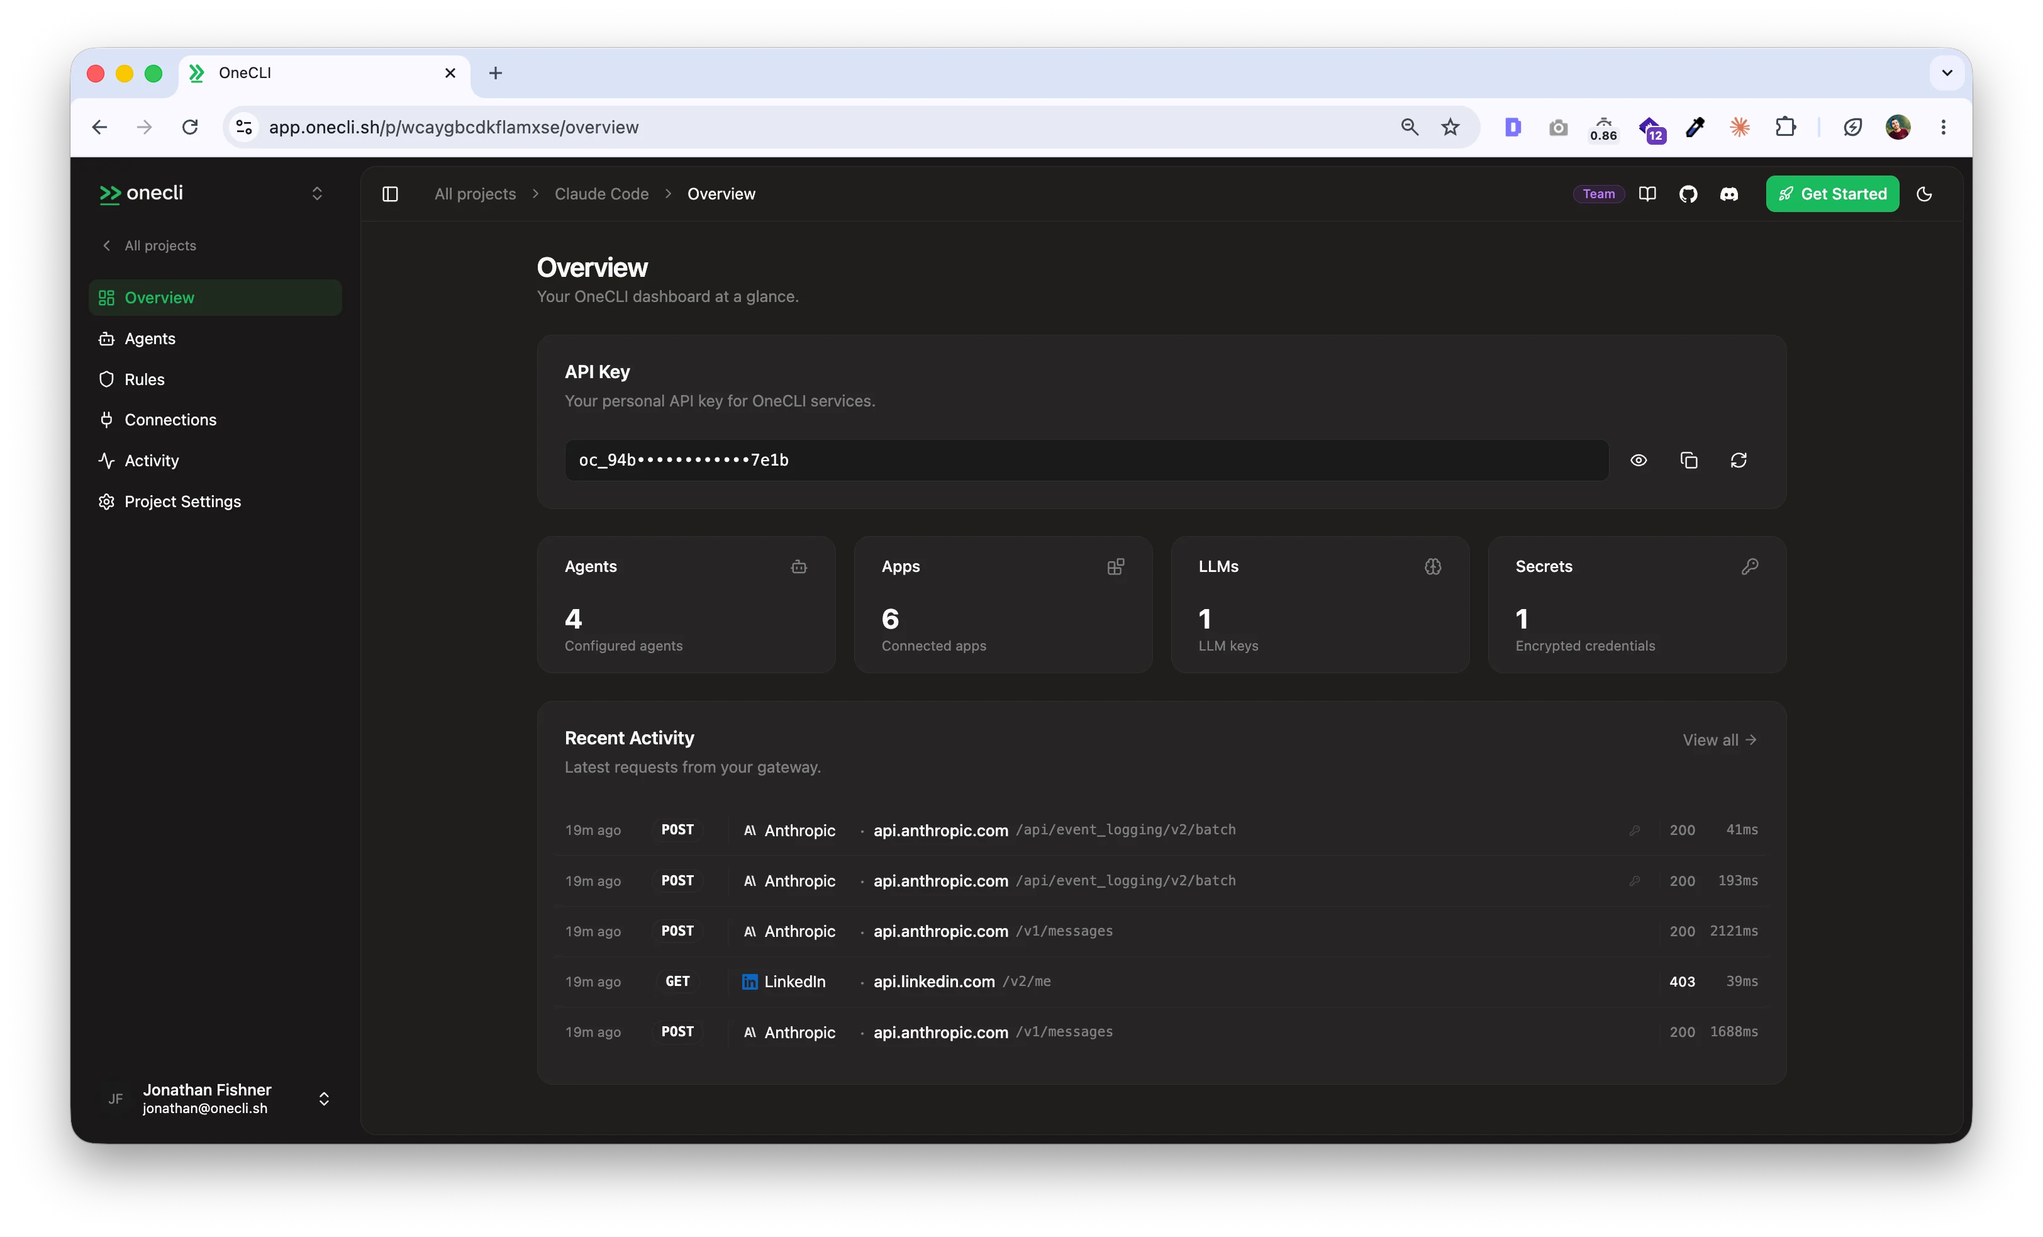The image size is (2043, 1237).
Task: Open the tab search dropdown arrow
Action: coord(1947,73)
